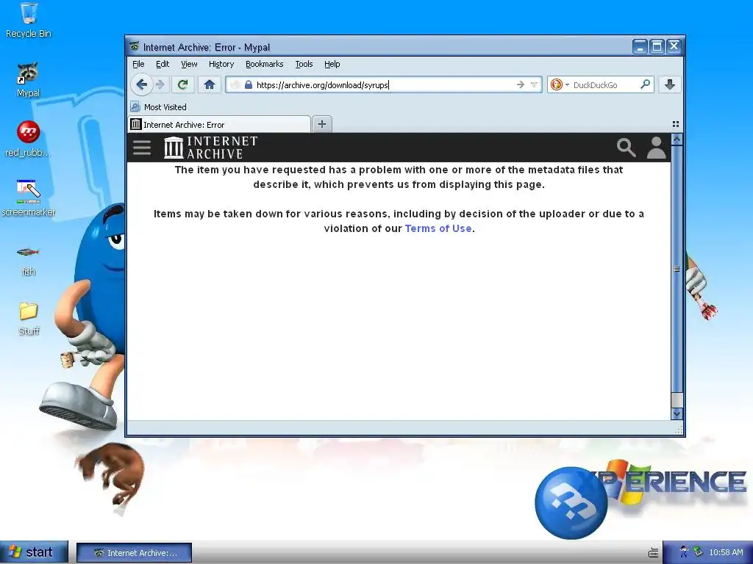Click the keyboard icon in taskbar
Viewport: 753px width, 564px height.
tap(653, 553)
